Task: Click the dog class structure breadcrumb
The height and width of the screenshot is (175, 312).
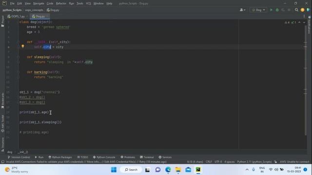Action: click(x=10, y=152)
